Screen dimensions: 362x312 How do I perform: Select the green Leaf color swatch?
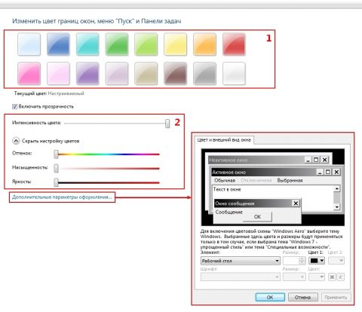tap(117, 44)
